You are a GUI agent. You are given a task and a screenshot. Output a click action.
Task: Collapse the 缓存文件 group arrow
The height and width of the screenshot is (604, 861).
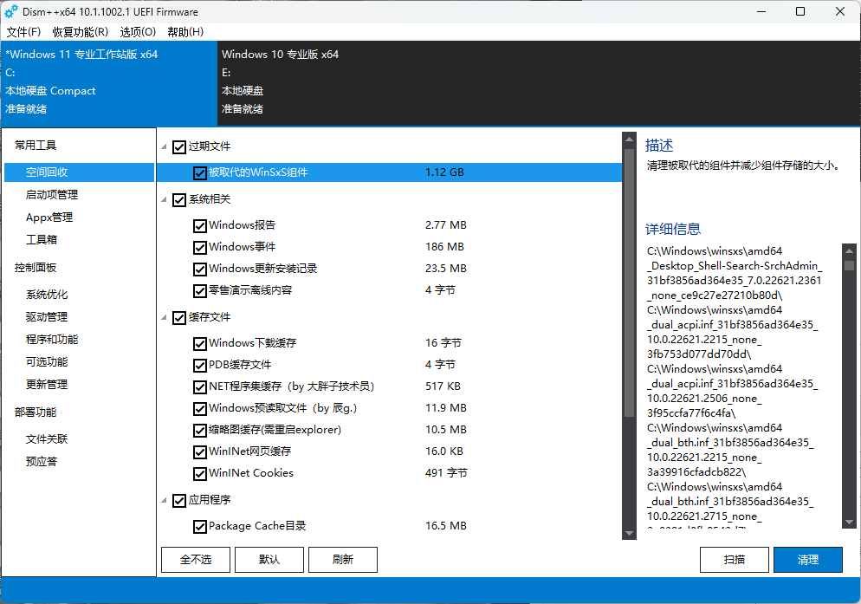pos(165,317)
